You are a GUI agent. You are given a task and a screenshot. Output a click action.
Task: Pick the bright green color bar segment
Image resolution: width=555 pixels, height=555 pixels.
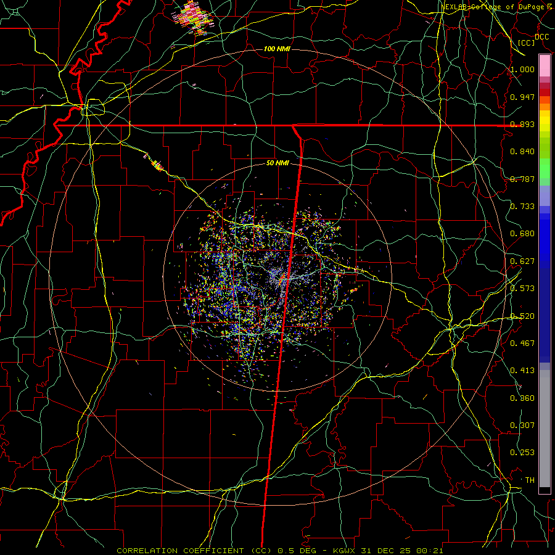tap(545, 168)
